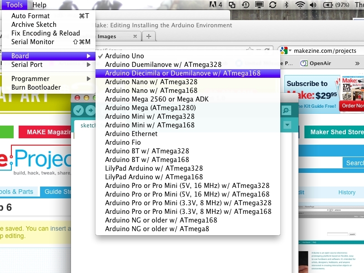Screen dimensions: 364x273
Task: Open the Help menu in menu bar
Action: [x=39, y=5]
